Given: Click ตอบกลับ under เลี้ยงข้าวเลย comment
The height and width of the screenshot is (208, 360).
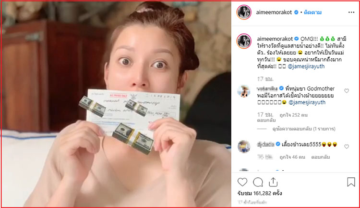Looking at the screenshot, I should pyautogui.click(x=321, y=157).
